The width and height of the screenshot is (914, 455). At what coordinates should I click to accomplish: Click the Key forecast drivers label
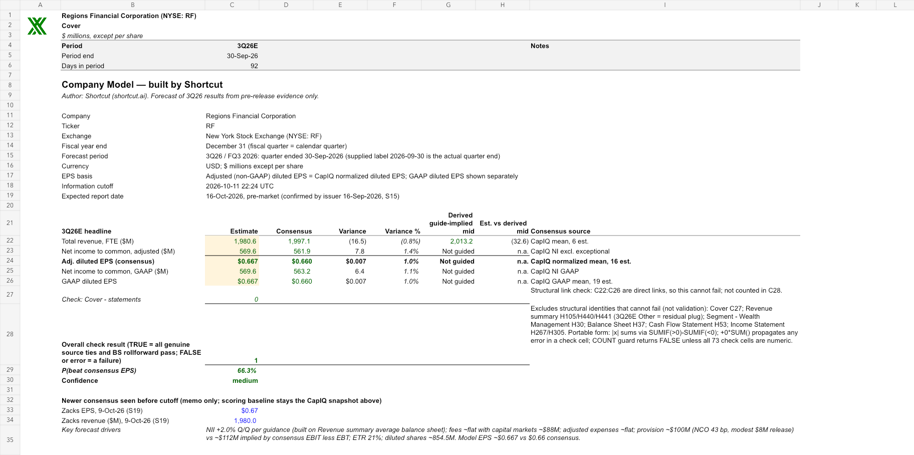point(91,429)
